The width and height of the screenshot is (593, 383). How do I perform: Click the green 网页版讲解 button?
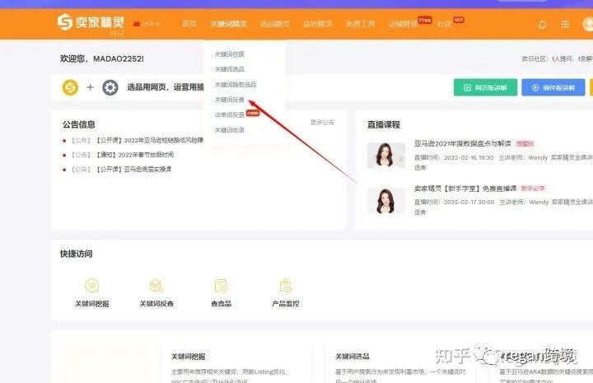point(485,87)
